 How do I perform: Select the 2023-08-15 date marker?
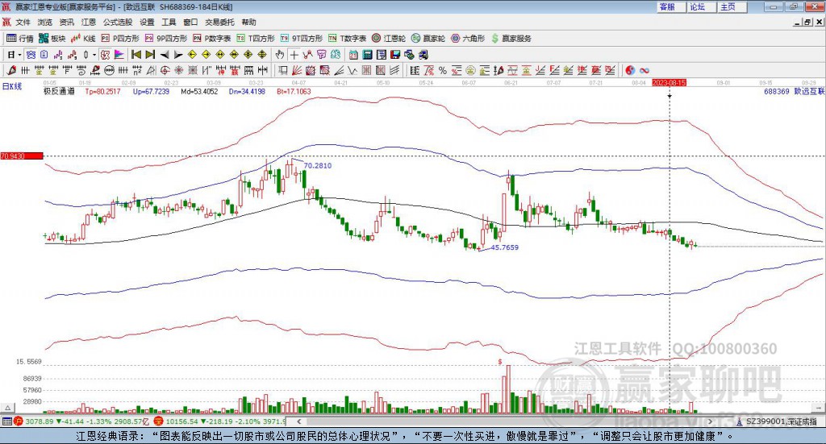tap(669, 82)
